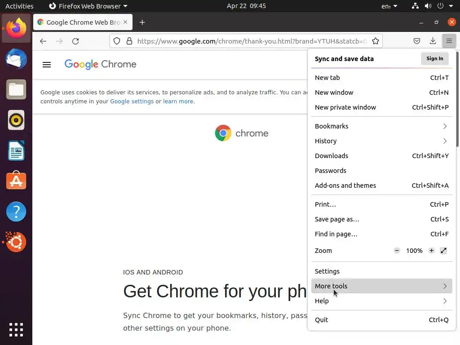Select New tab menu item
This screenshot has height=345, width=460.
[382, 78]
